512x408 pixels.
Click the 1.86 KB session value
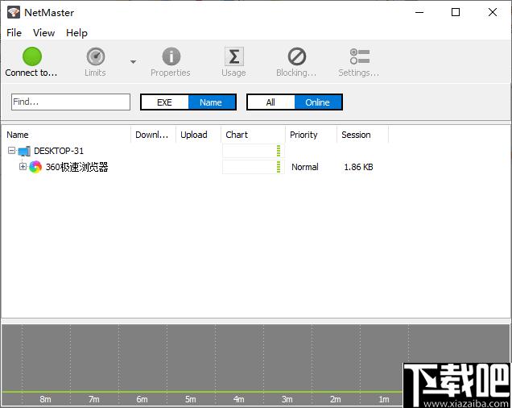pos(358,167)
